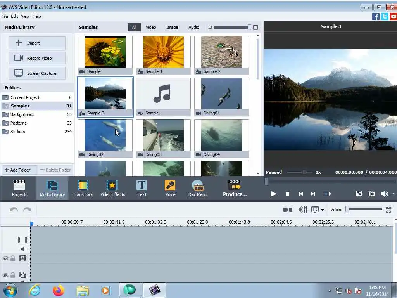Stop the preview playback

[287, 194]
